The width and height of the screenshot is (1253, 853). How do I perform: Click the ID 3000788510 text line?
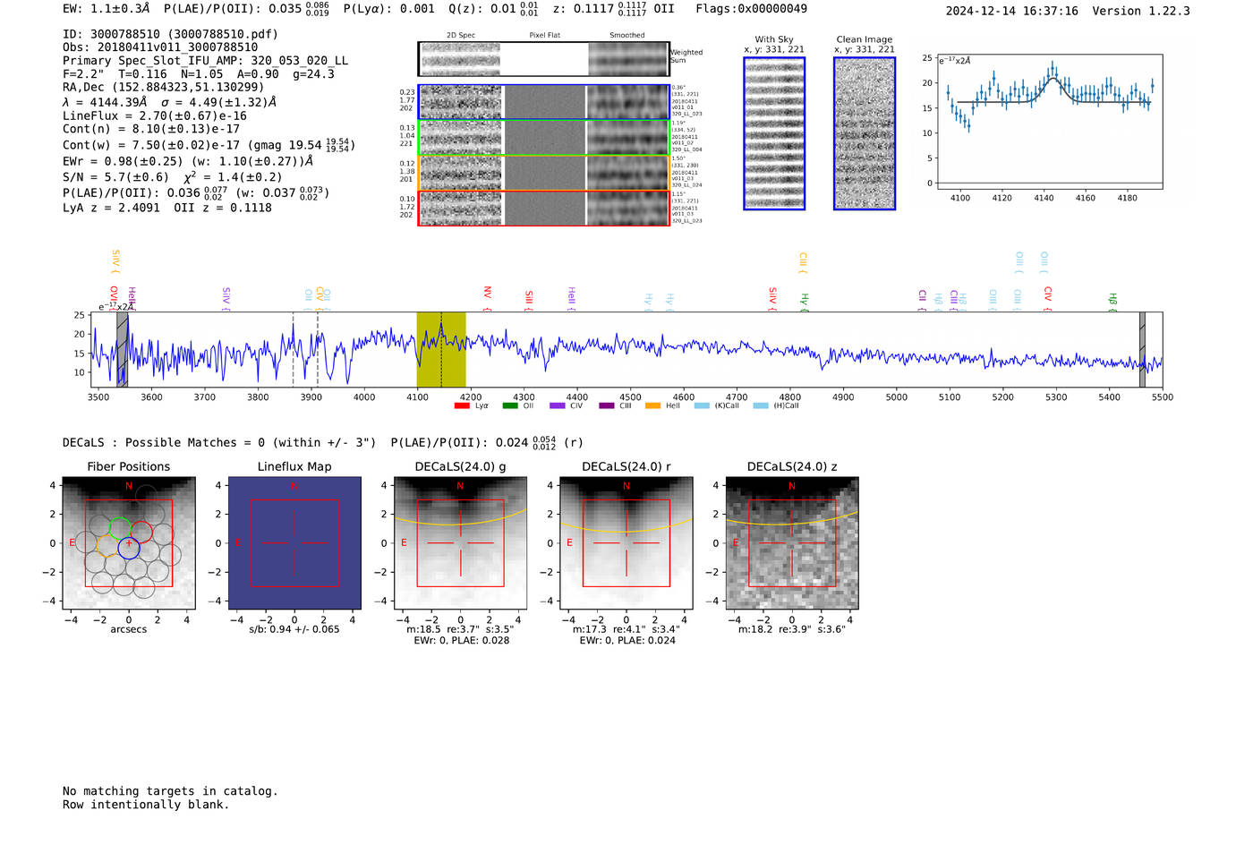pyautogui.click(x=170, y=34)
